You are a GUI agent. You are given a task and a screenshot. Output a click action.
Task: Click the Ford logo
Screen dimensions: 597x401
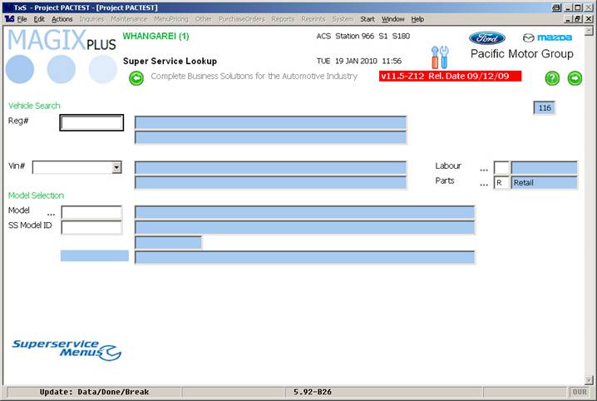click(x=486, y=38)
